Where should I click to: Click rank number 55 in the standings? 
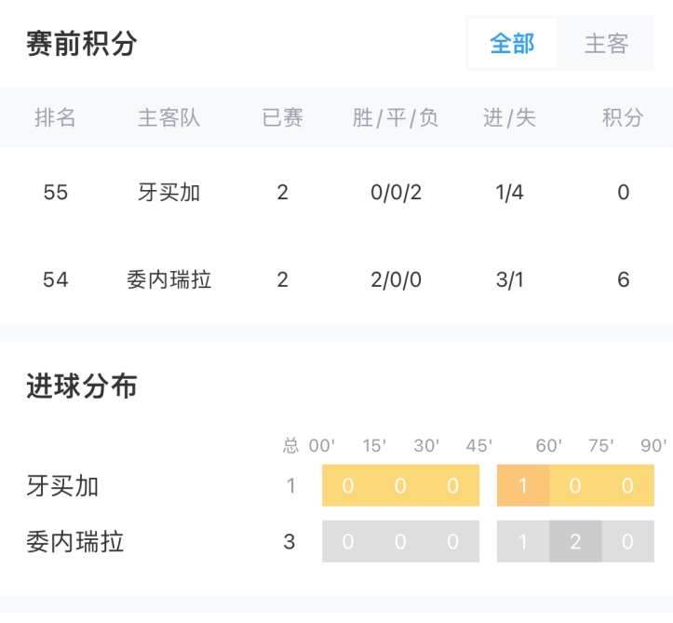click(x=56, y=193)
